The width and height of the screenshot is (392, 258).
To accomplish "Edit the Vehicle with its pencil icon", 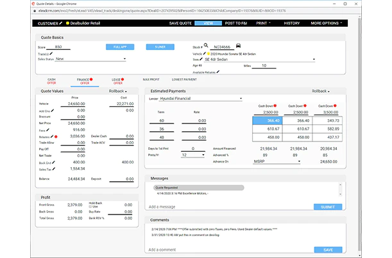I will [x=205, y=53].
